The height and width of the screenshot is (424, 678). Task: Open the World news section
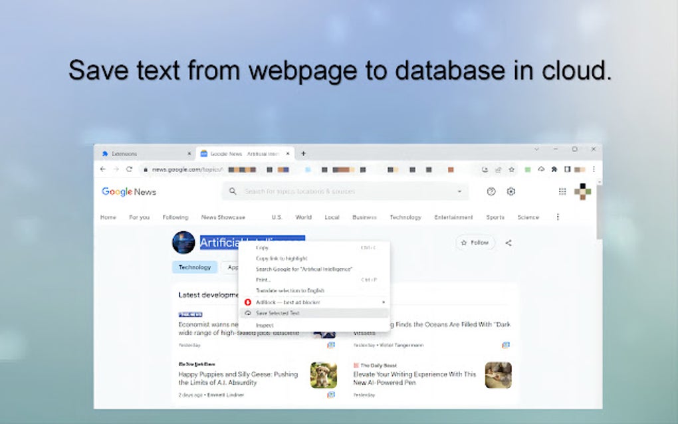tap(304, 217)
